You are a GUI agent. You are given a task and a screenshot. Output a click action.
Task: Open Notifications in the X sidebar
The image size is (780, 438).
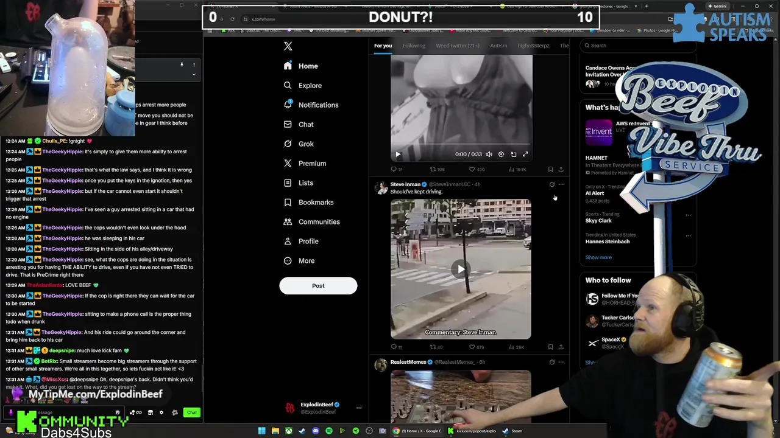click(311, 105)
